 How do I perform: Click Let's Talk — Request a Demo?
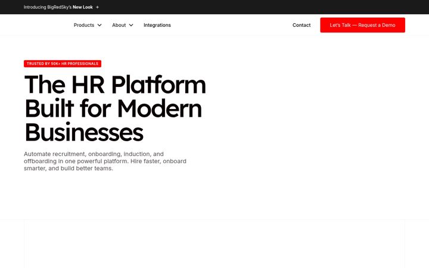(x=362, y=25)
